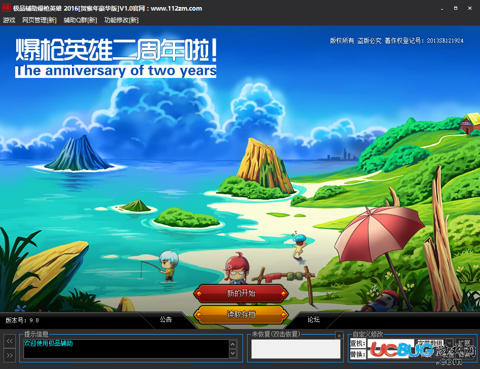Screen dimensions: 480x369
Task: Click the >> expand arrow button
Action: [x=10, y=355]
